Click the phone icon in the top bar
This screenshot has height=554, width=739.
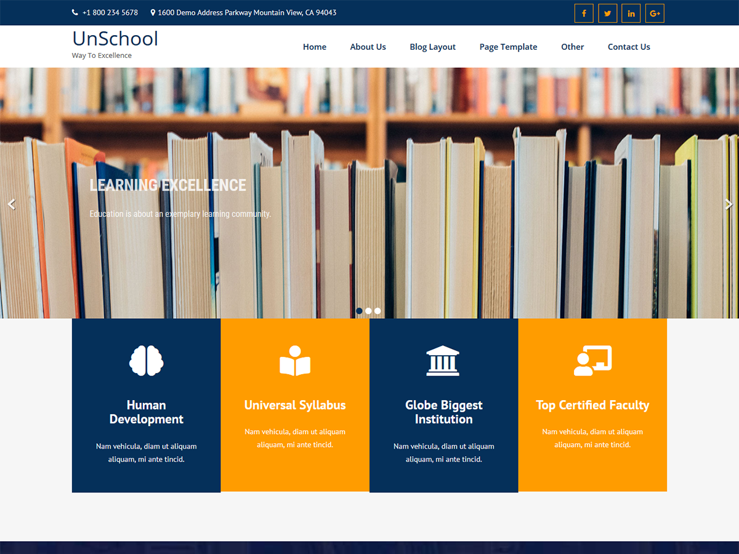[74, 12]
